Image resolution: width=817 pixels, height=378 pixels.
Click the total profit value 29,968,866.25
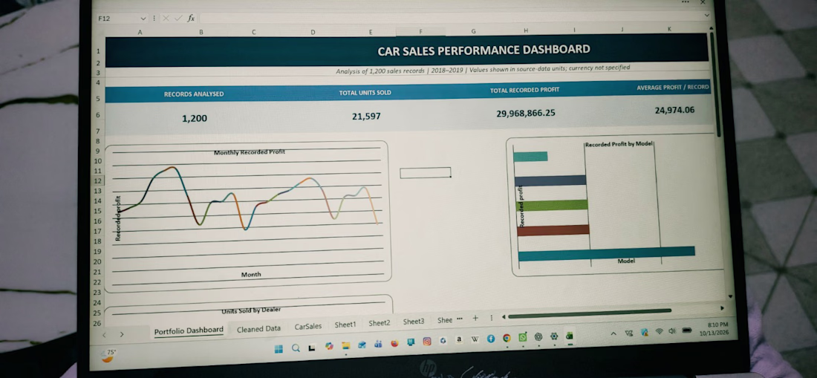[x=525, y=113]
